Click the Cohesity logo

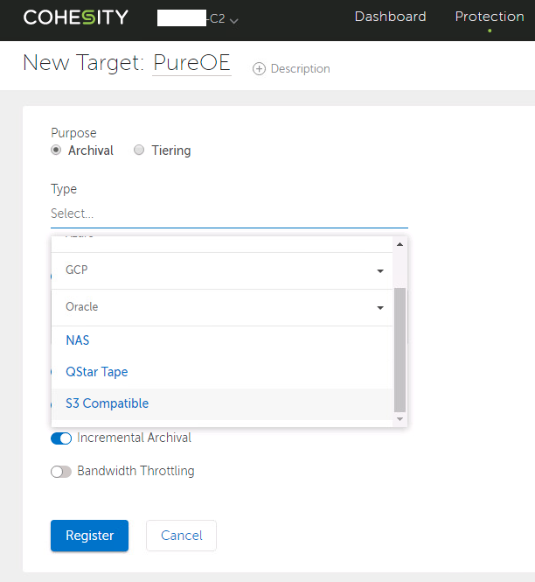click(x=76, y=18)
